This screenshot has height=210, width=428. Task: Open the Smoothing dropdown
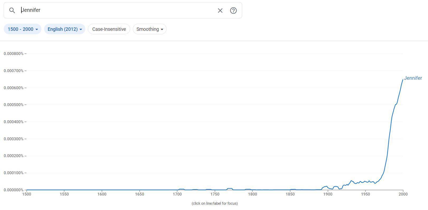click(149, 29)
